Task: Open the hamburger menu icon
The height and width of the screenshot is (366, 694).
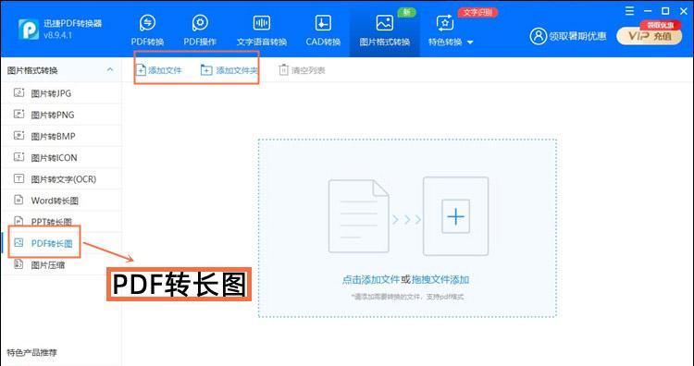Action: pos(629,11)
